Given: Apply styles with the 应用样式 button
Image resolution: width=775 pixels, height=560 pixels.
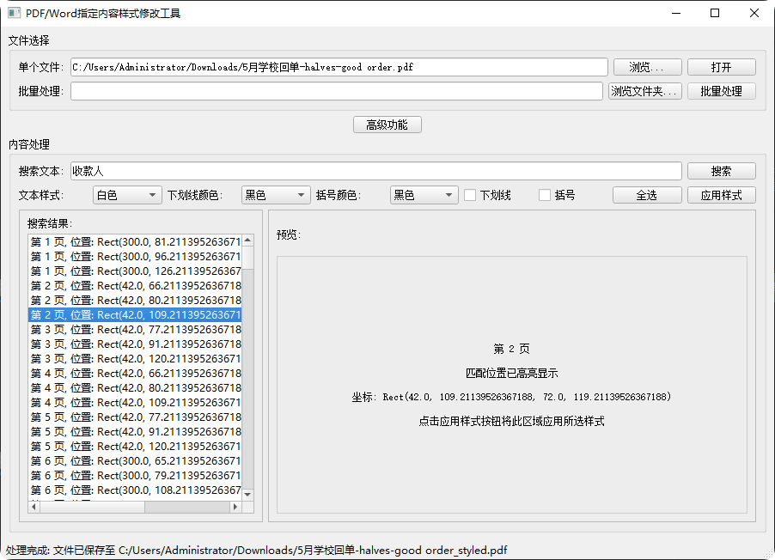Looking at the screenshot, I should click(721, 195).
